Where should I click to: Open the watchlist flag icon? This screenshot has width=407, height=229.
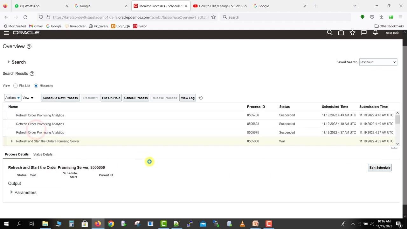point(364,32)
